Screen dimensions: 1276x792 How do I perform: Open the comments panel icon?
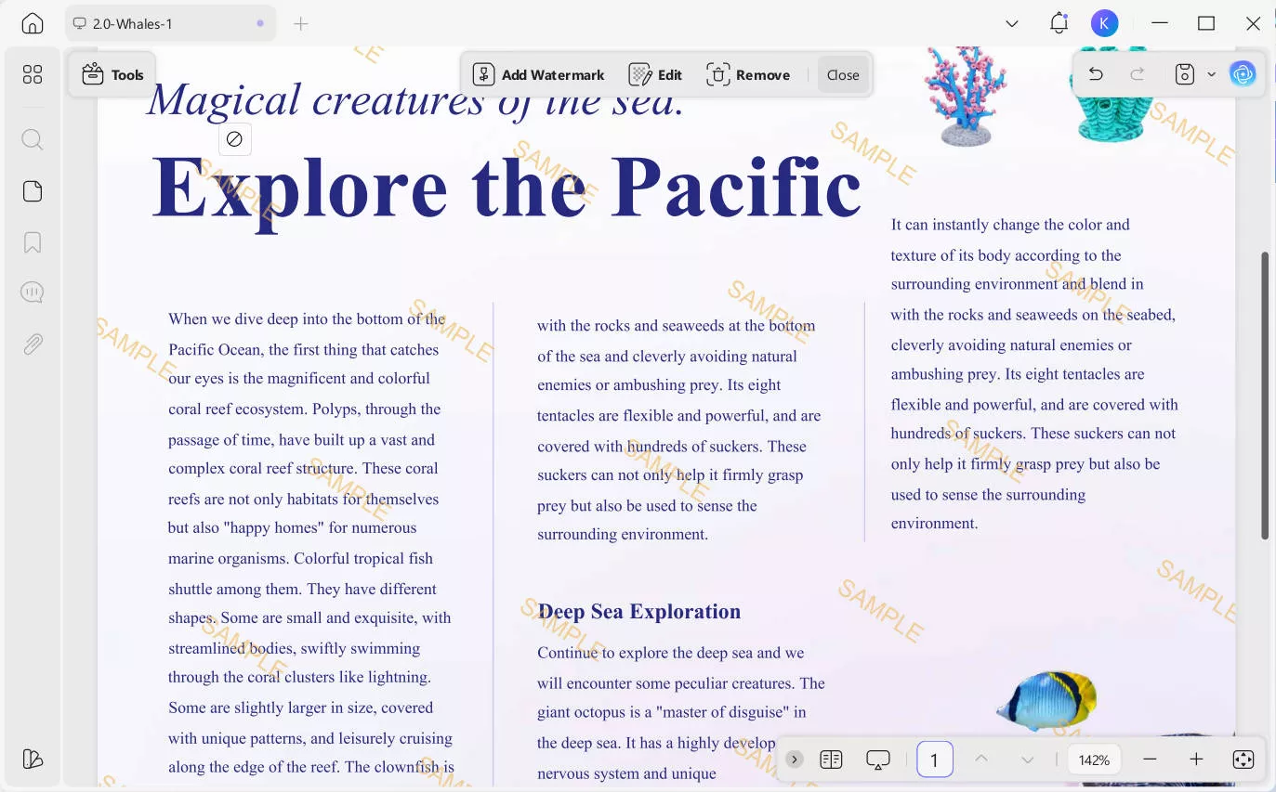click(33, 293)
